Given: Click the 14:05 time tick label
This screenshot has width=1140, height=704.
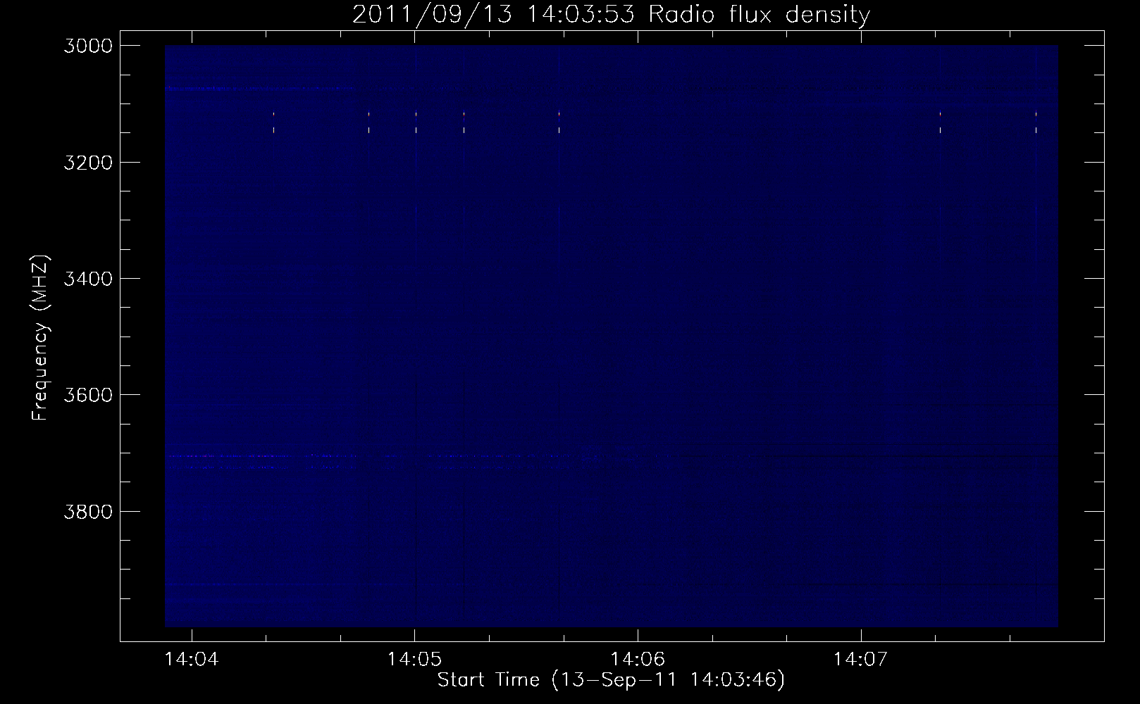Looking at the screenshot, I should [x=415, y=660].
